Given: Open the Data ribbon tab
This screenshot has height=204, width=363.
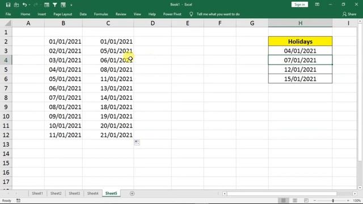Looking at the screenshot, I should click(83, 14).
